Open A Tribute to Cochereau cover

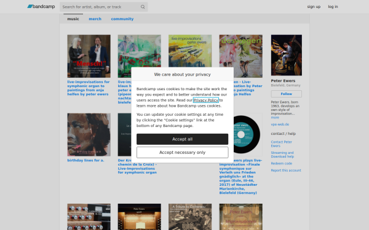click(190, 217)
